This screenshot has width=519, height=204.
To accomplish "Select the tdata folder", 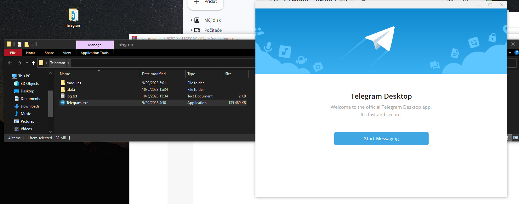I will [x=71, y=90].
